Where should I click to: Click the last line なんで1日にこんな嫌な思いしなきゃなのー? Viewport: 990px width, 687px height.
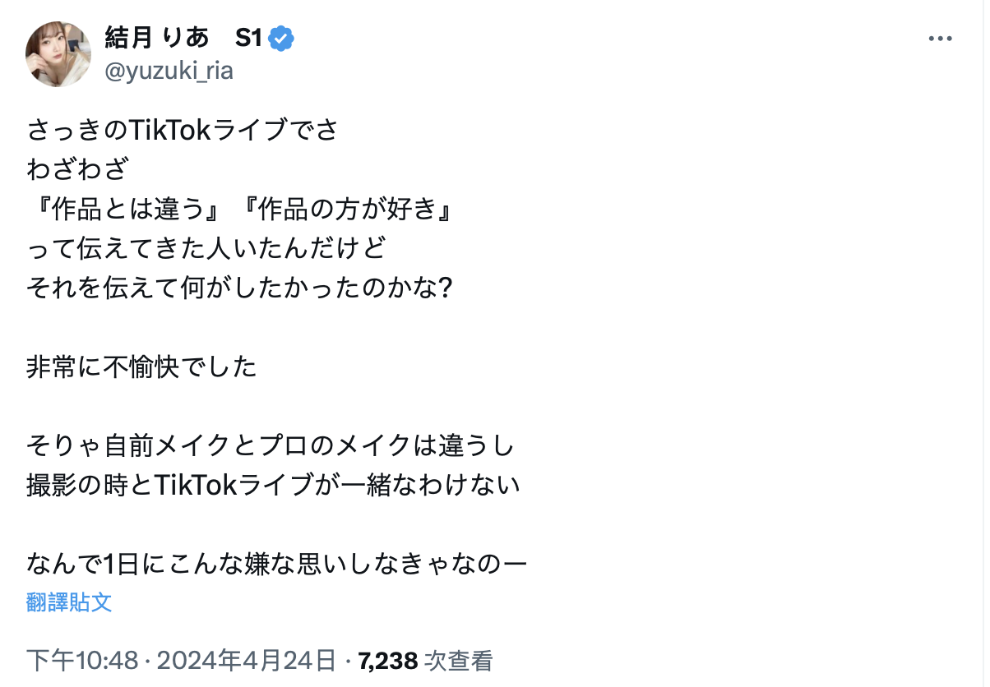coord(276,564)
